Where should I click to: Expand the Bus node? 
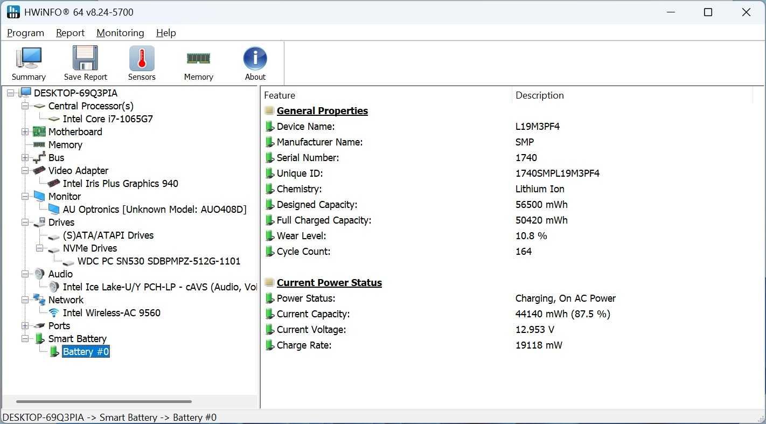pos(25,158)
